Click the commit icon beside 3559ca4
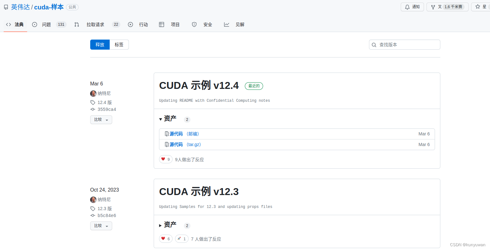Viewport: 490px width, 250px height. point(93,109)
